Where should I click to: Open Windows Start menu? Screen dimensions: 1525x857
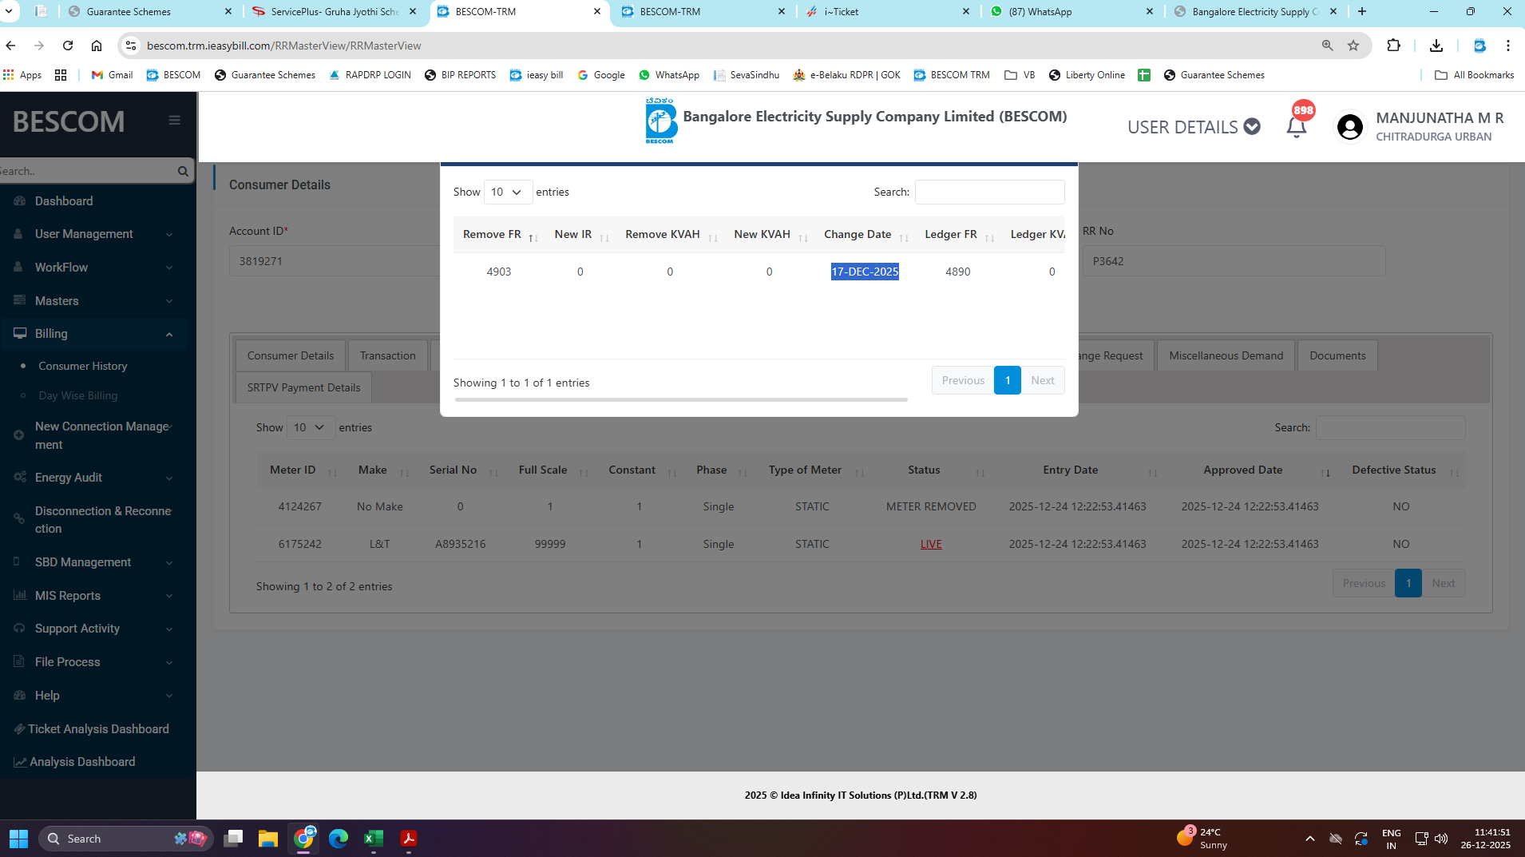19,839
